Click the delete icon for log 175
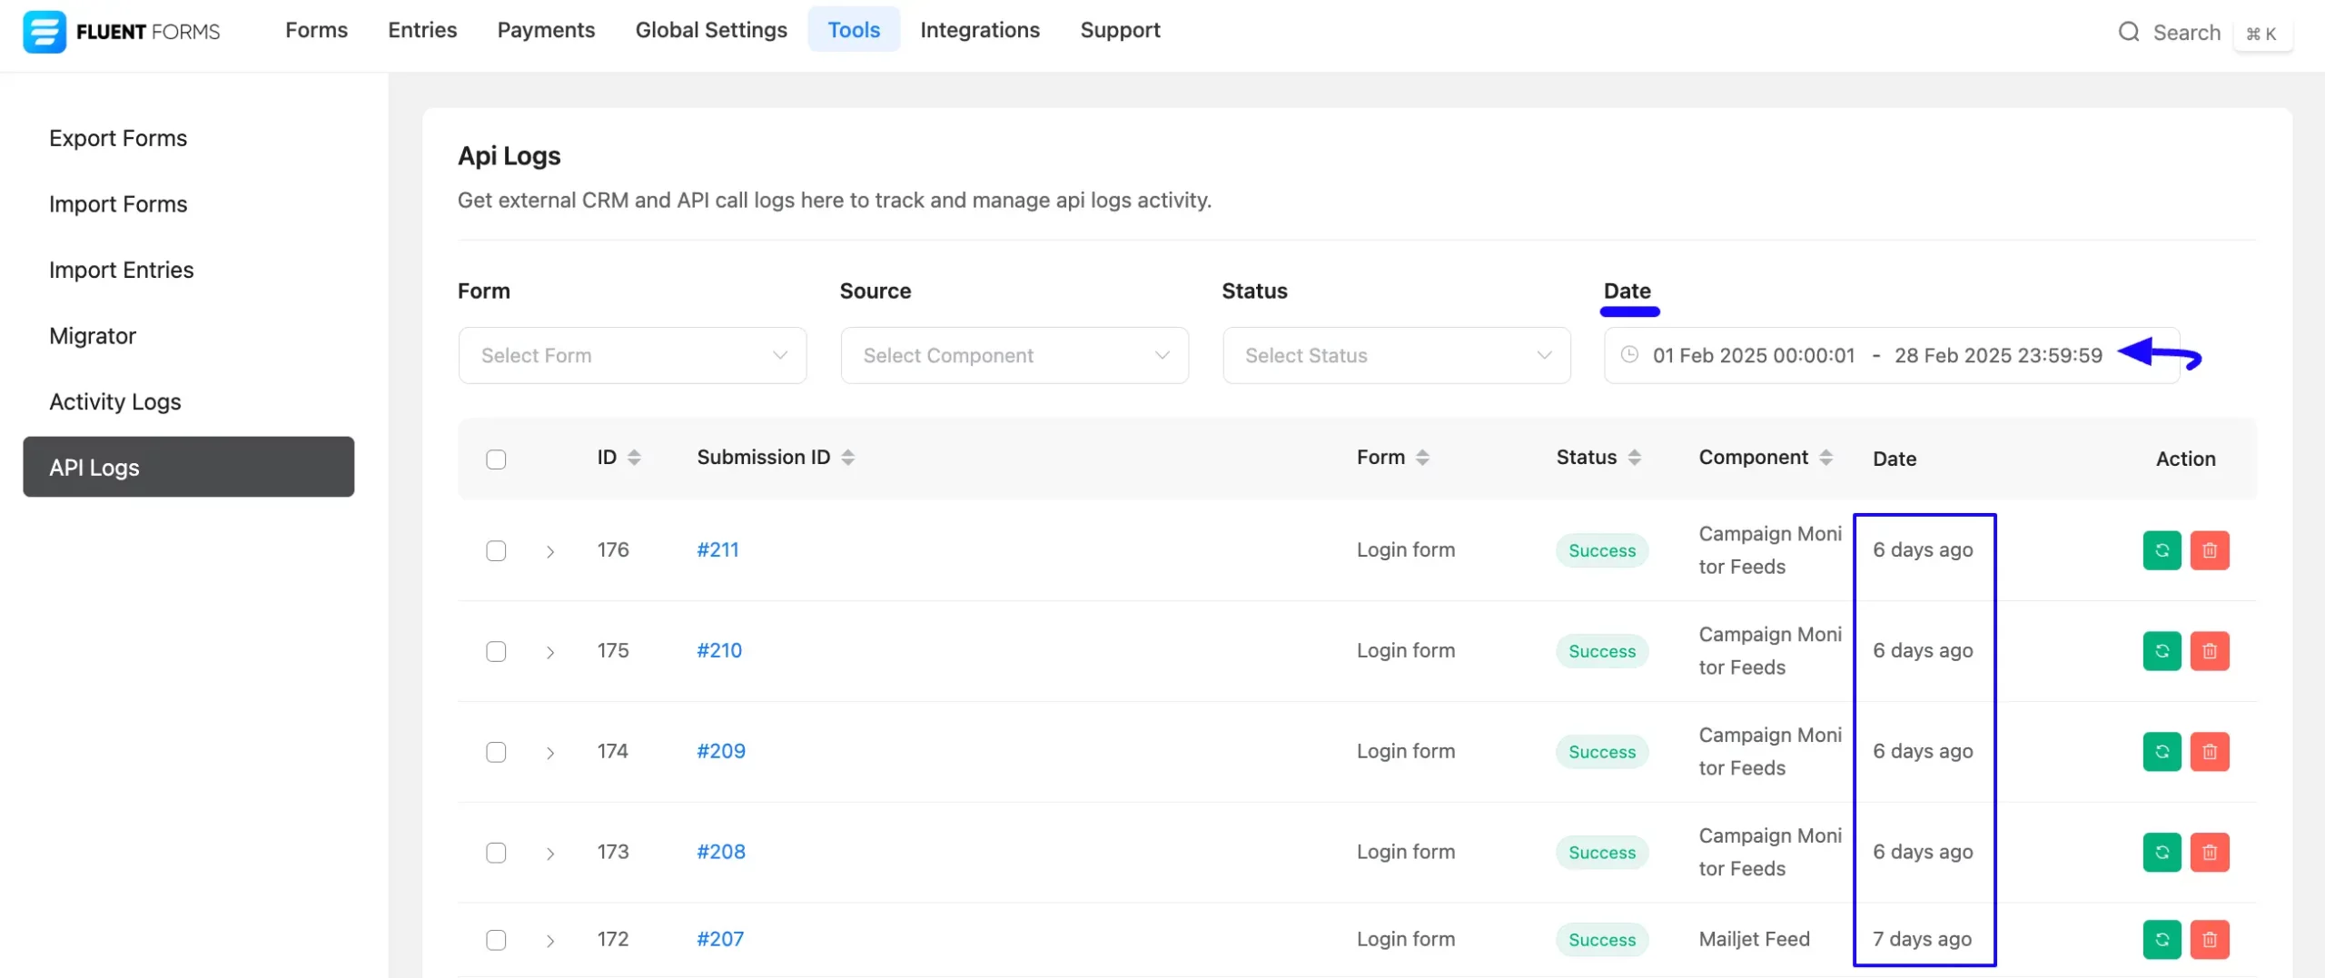Viewport: 2325px width, 978px height. tap(2210, 650)
